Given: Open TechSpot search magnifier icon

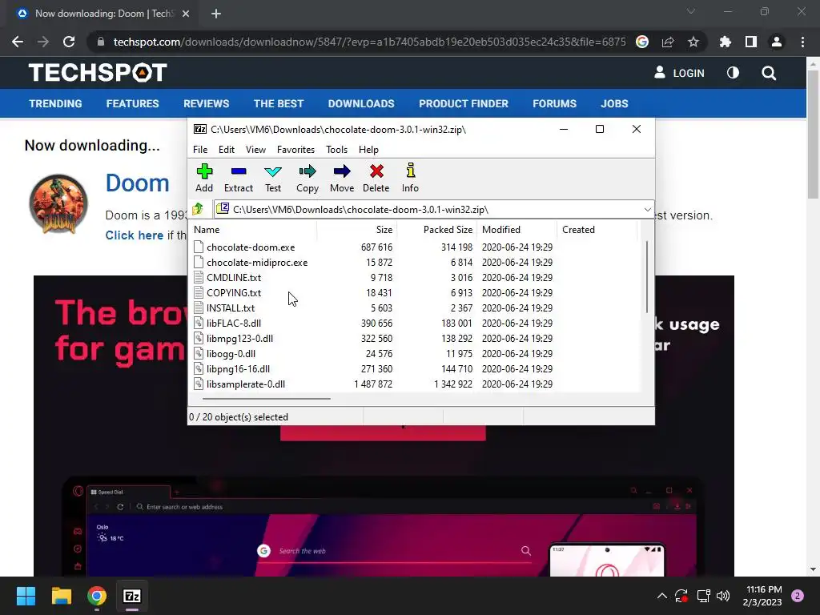Looking at the screenshot, I should point(769,73).
